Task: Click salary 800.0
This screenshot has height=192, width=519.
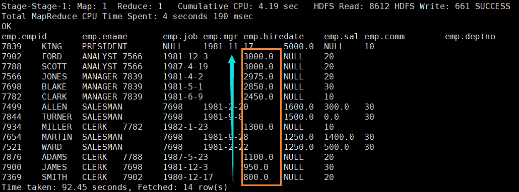Action: point(256,177)
